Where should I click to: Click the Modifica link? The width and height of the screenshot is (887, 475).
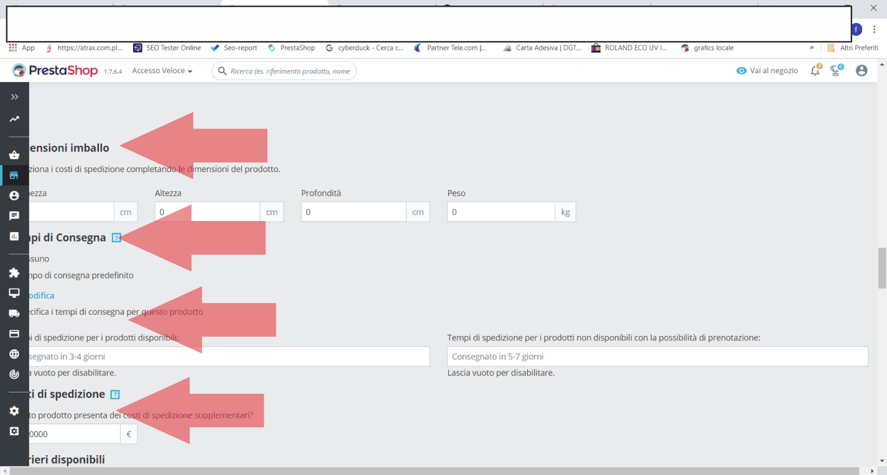(40, 296)
